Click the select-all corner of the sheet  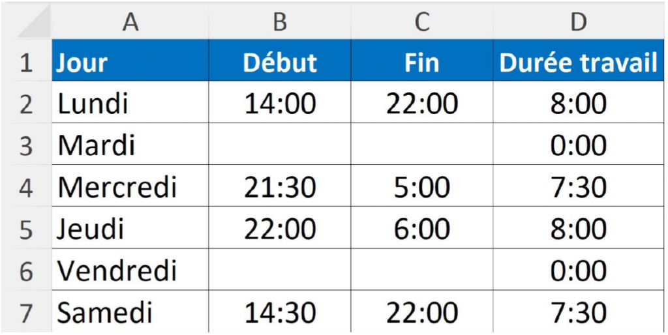point(26,22)
